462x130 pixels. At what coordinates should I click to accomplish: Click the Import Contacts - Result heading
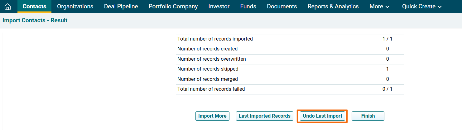click(35, 20)
